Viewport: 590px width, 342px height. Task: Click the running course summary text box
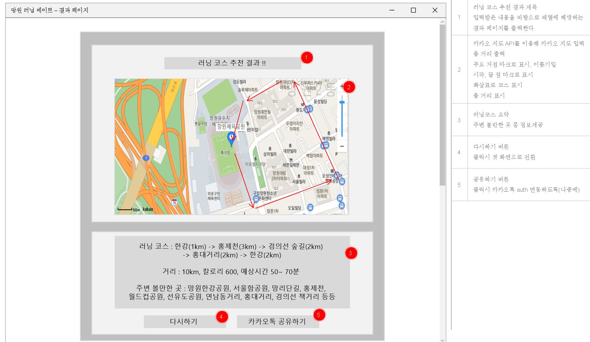(232, 272)
